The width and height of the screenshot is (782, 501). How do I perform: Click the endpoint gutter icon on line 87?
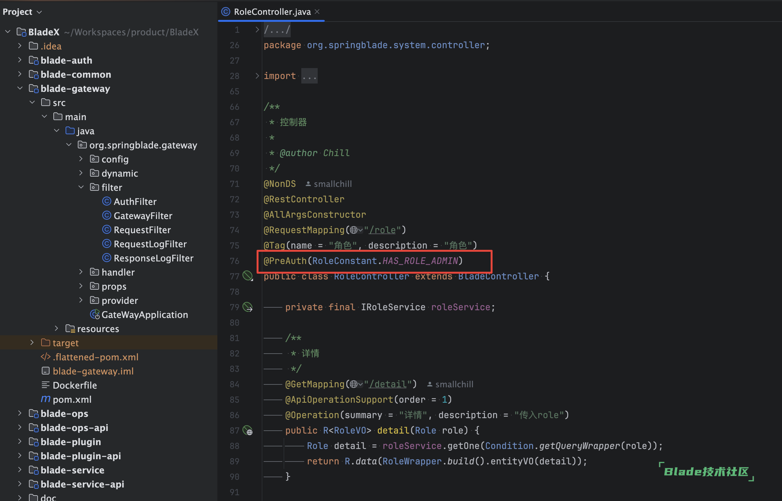(x=248, y=430)
